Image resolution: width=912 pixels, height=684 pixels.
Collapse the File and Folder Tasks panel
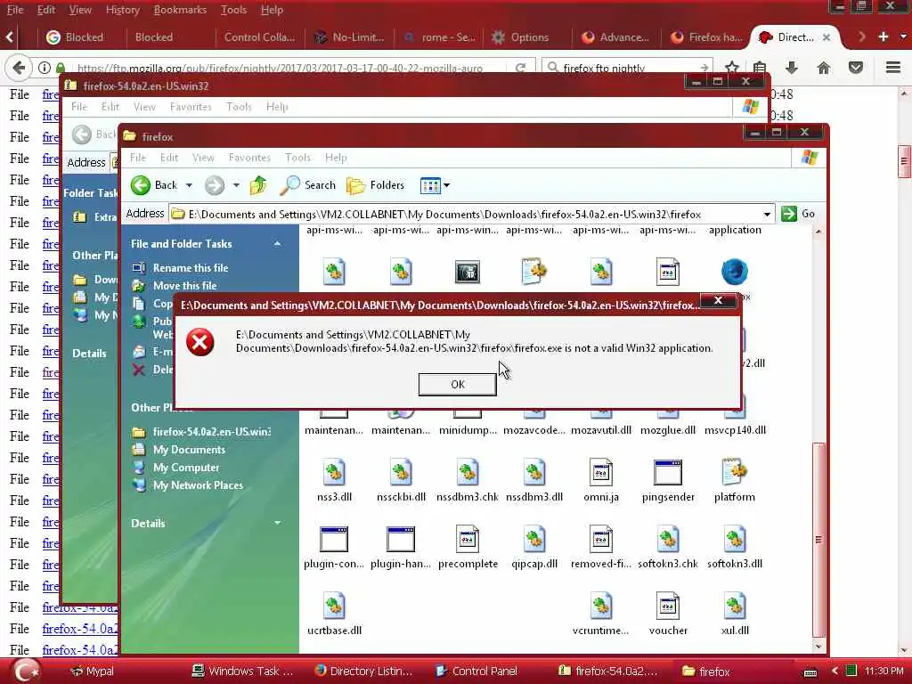(278, 244)
